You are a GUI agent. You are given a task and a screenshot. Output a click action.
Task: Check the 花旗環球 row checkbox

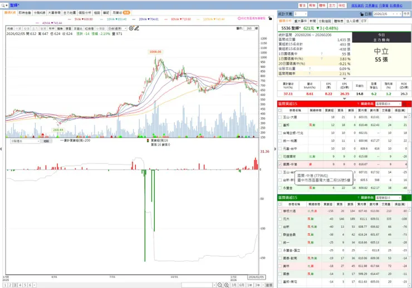[280, 157]
